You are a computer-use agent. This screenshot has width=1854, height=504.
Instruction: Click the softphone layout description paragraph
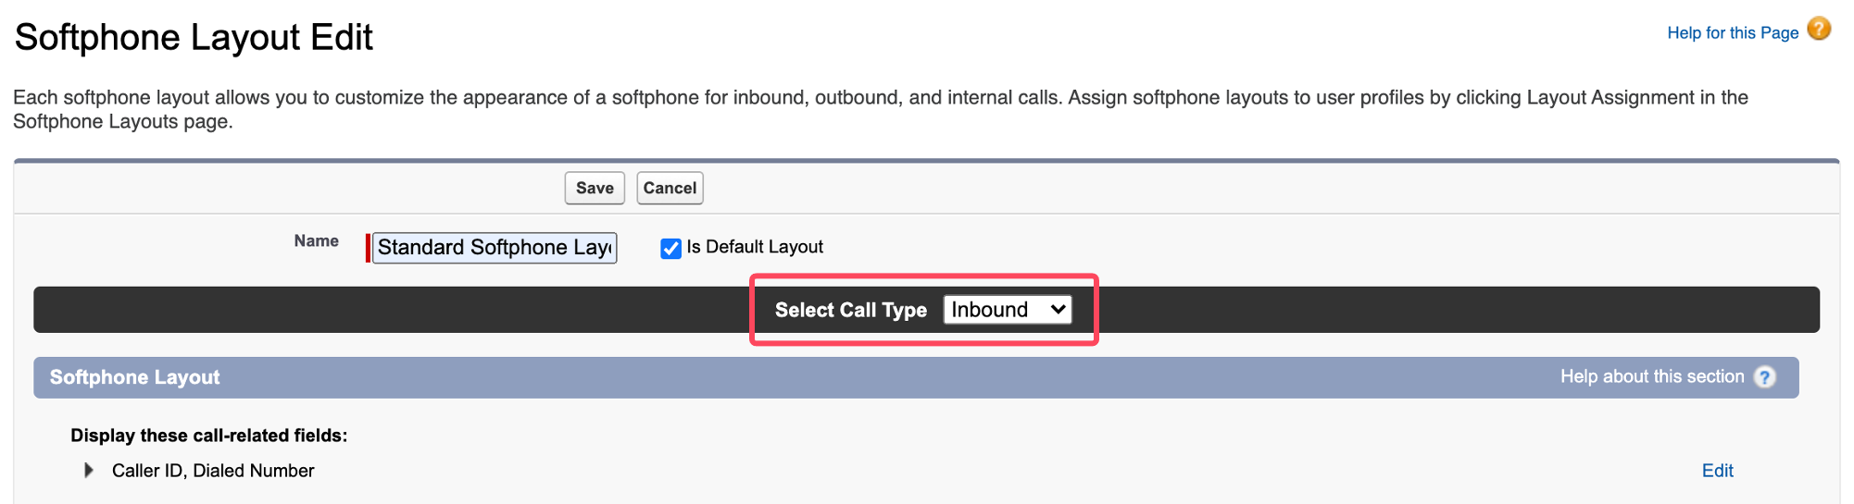(881, 109)
